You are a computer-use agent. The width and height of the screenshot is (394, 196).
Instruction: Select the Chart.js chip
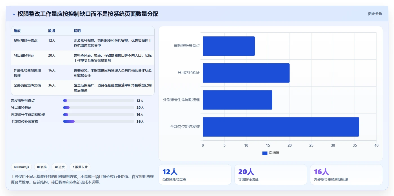click(21, 167)
